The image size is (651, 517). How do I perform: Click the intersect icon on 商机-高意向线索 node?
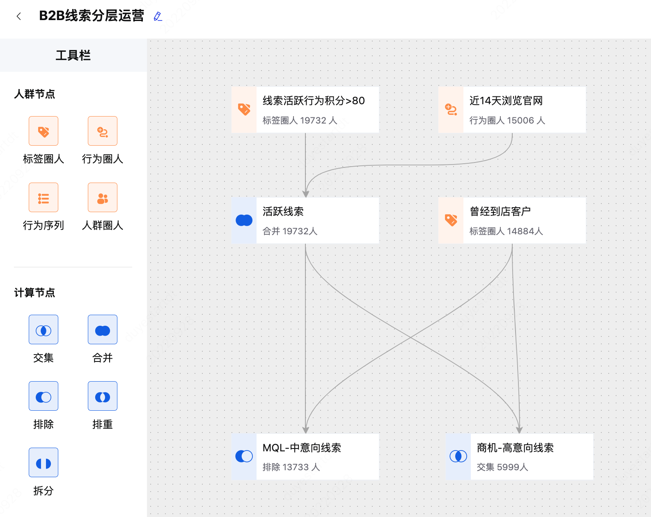coord(458,456)
